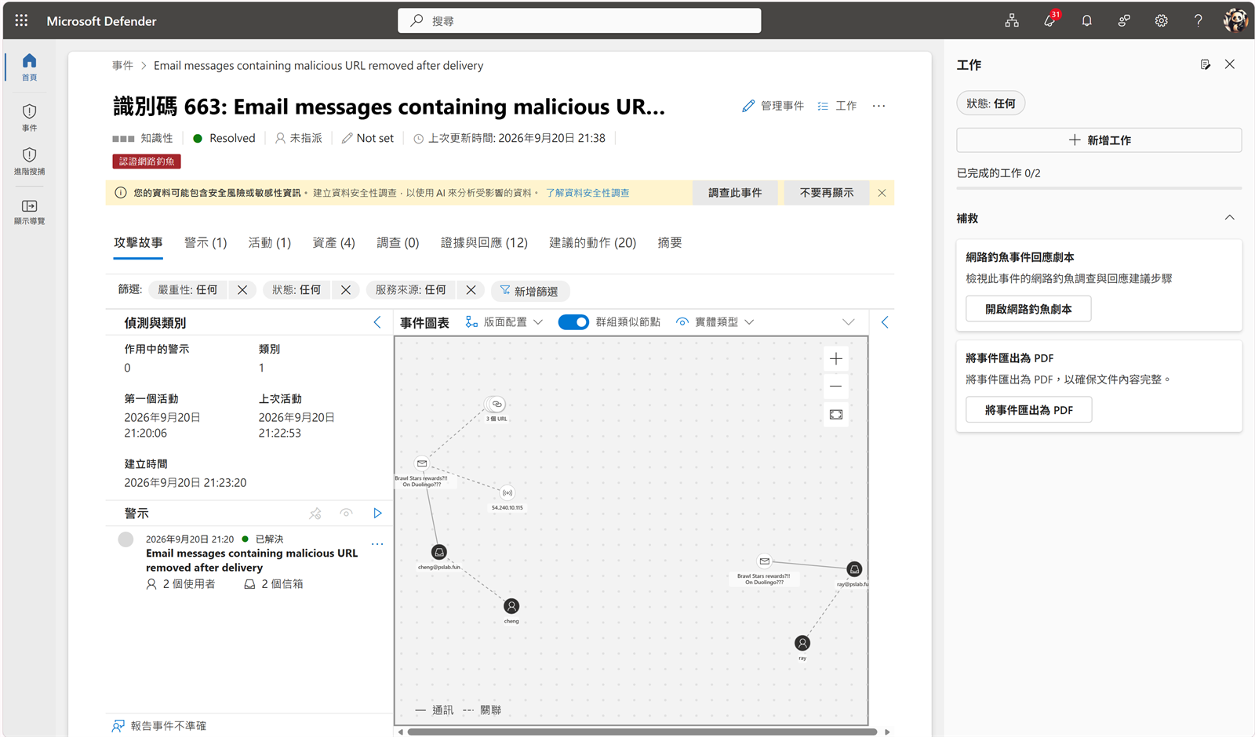Expand the graph toolbar chevron down
Screen dimensions: 1255x737
pos(848,322)
